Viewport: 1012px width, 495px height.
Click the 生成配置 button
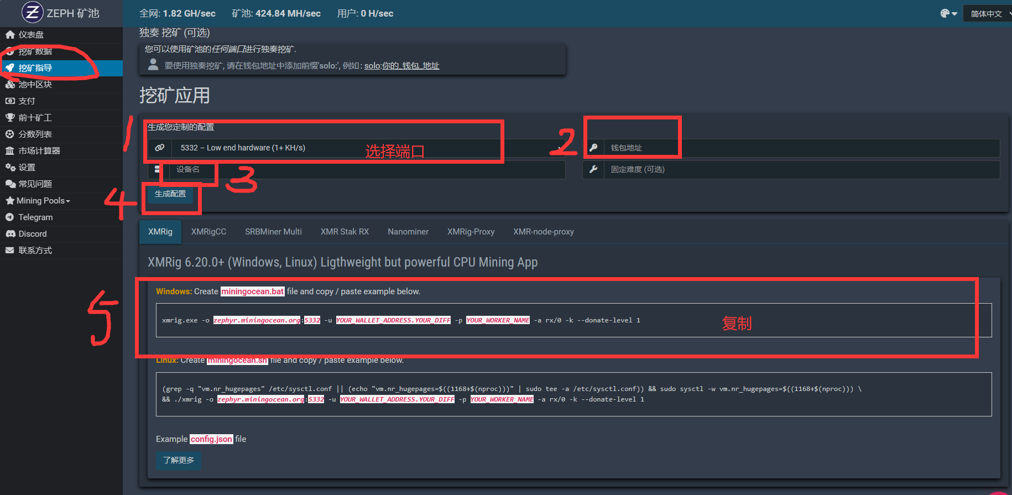click(x=170, y=194)
